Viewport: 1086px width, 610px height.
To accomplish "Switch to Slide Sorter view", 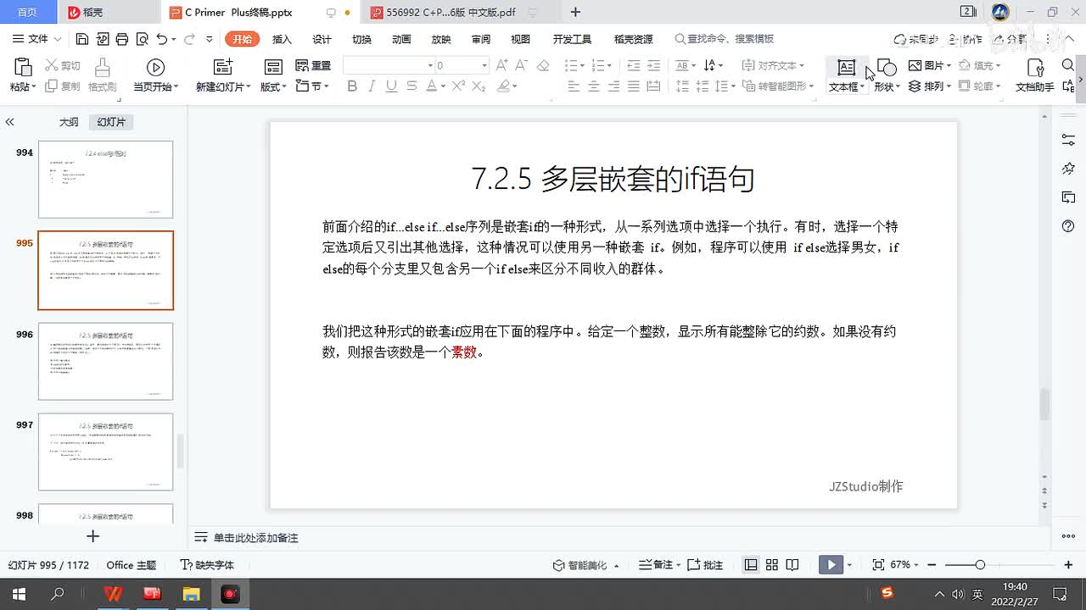I will click(771, 565).
